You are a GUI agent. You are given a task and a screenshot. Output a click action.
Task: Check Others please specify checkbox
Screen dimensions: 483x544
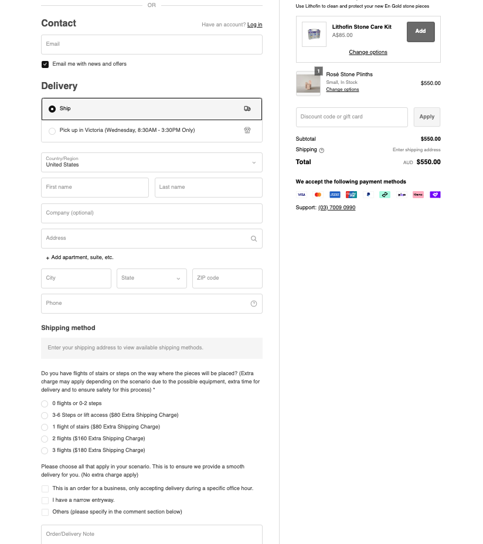tap(45, 512)
